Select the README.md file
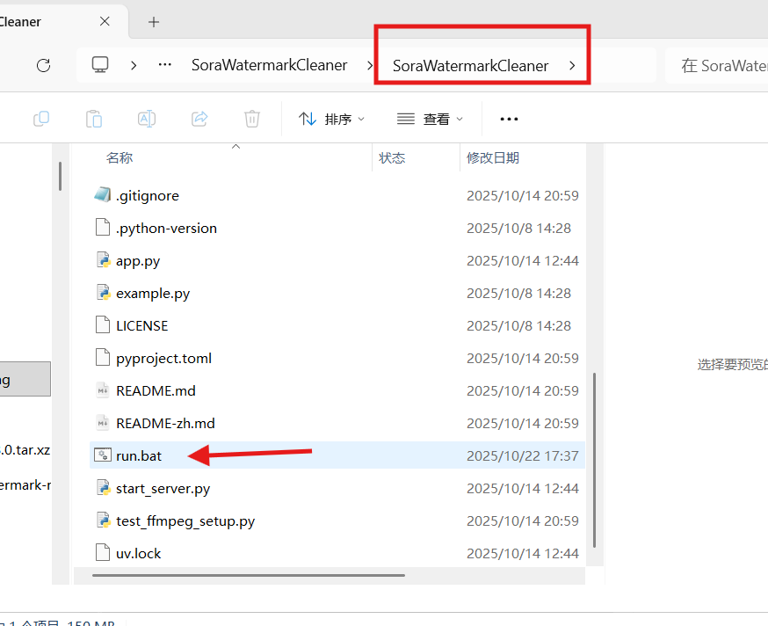Viewport: 768px width, 626px height. (337, 390)
